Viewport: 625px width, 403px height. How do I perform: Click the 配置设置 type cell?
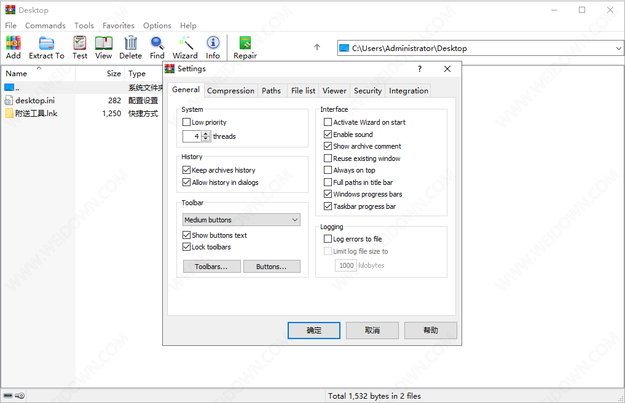[143, 101]
